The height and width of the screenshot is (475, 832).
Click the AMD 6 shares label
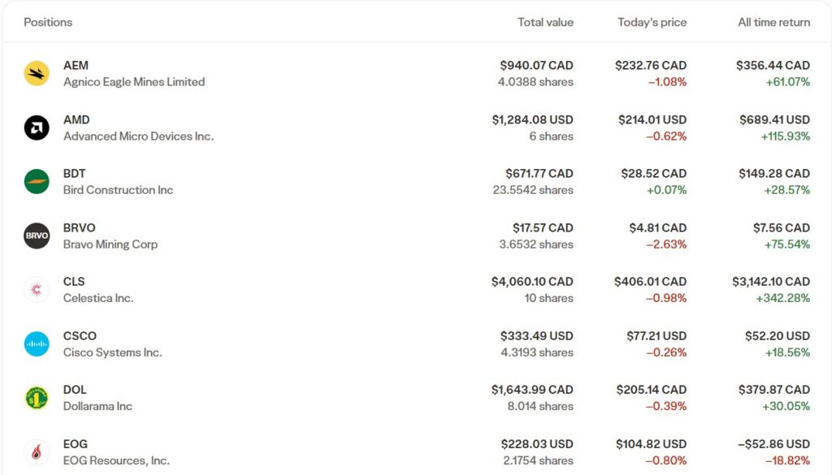coord(553,136)
